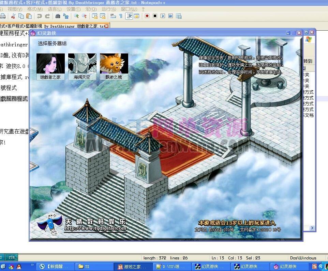
Task: Select the 遊戲者之家 server group
Action: (50, 66)
